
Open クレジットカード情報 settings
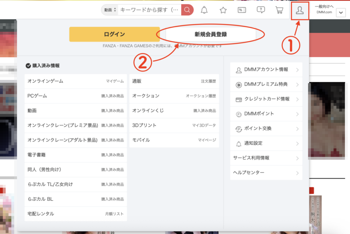click(x=266, y=99)
